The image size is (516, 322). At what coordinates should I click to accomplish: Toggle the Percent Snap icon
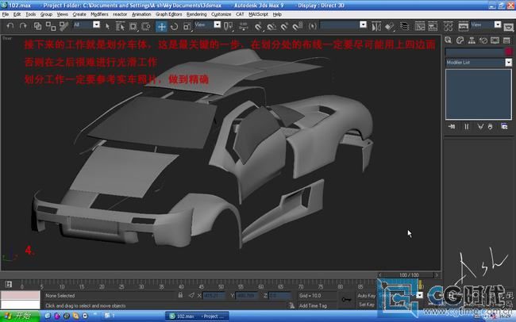(284, 26)
